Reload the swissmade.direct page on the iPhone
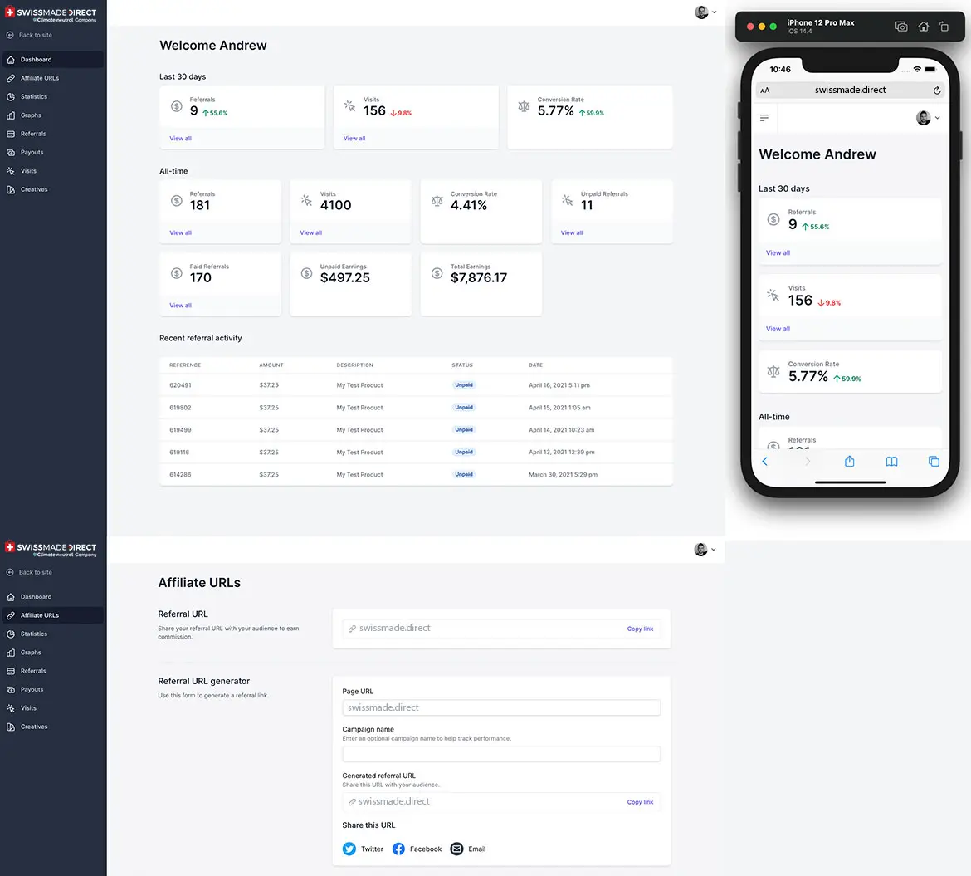Viewport: 971px width, 876px height. [x=936, y=90]
